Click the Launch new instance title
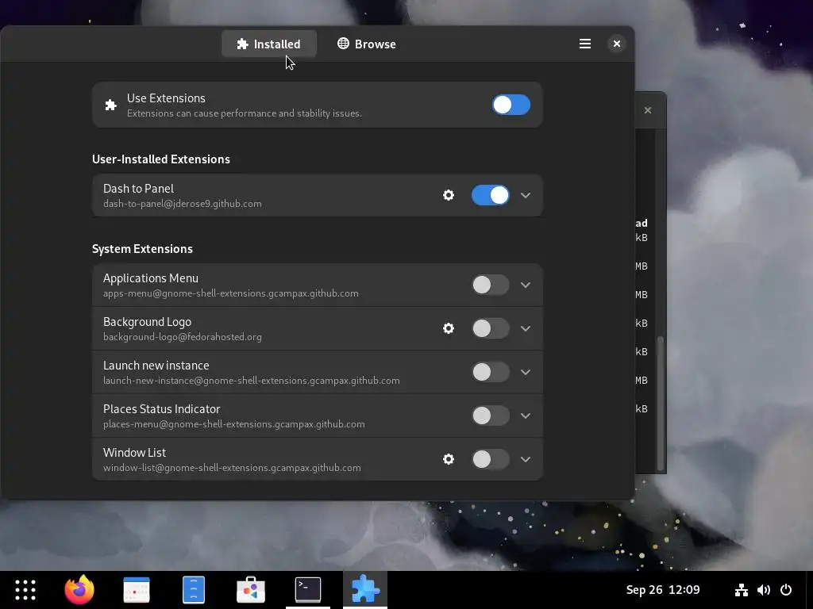Viewport: 813px width, 609px height. click(156, 365)
